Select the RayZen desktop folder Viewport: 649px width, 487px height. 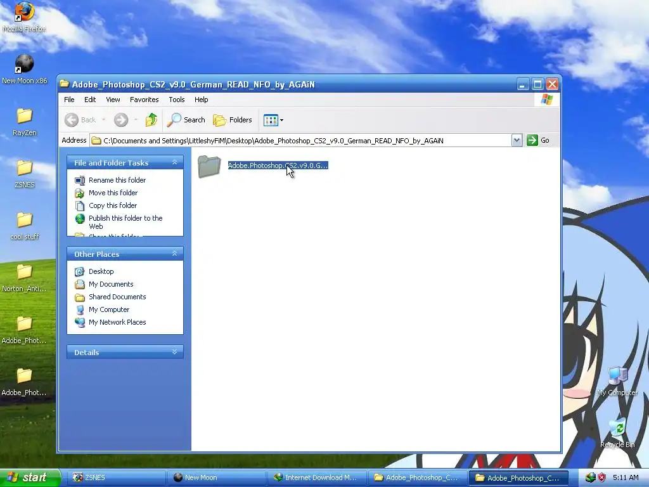[25, 122]
